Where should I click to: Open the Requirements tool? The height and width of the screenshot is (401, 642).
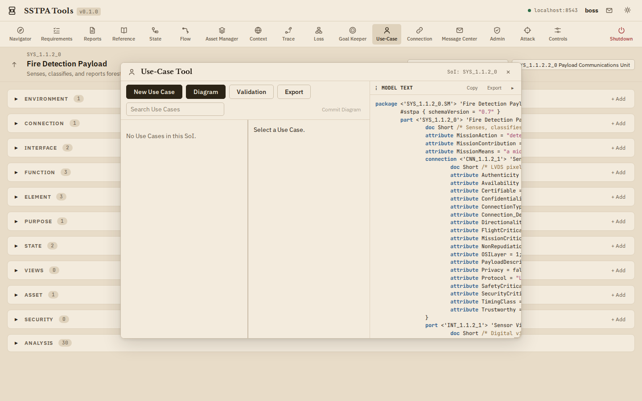coord(57,34)
